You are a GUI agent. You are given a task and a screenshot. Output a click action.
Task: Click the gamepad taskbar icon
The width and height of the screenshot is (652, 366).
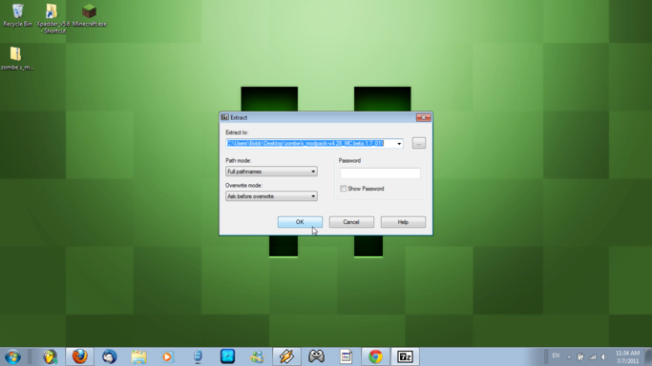tap(316, 356)
